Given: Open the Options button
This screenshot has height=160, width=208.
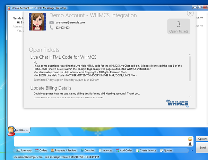Looking at the screenshot, I should (x=202, y=139).
